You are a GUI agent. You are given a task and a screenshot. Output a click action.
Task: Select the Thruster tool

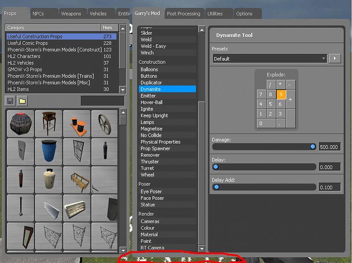tap(150, 161)
